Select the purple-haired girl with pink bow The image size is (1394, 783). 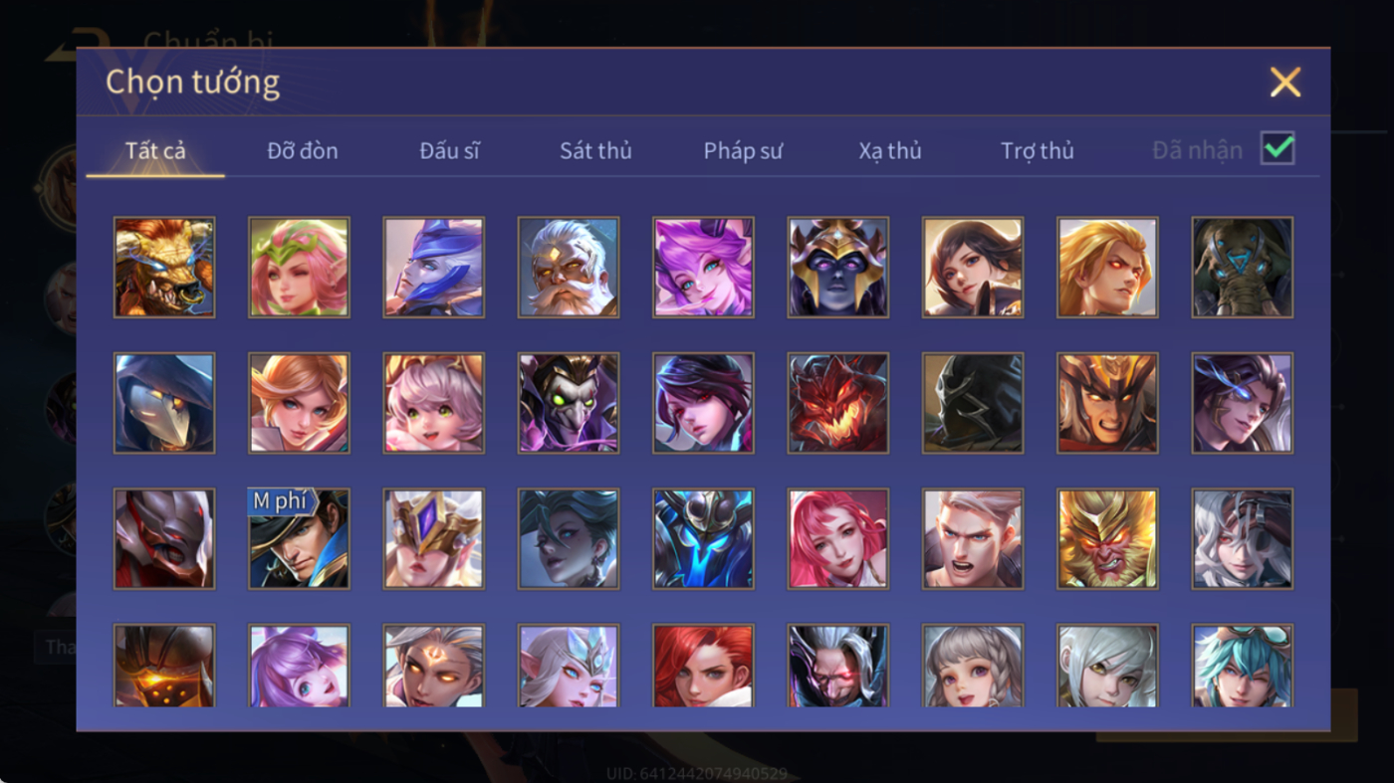click(x=299, y=666)
